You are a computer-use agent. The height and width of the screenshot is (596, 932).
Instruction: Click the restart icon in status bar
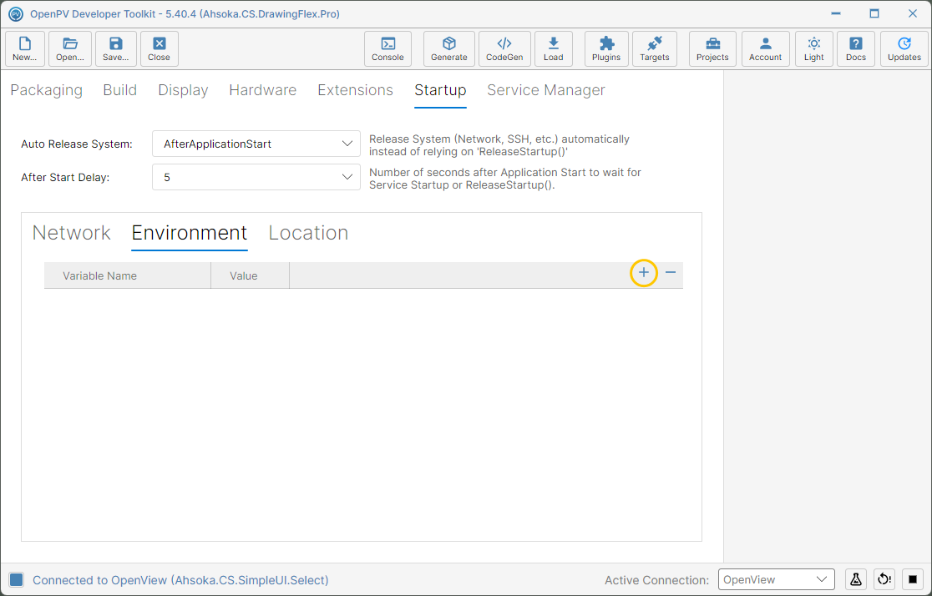pos(884,579)
